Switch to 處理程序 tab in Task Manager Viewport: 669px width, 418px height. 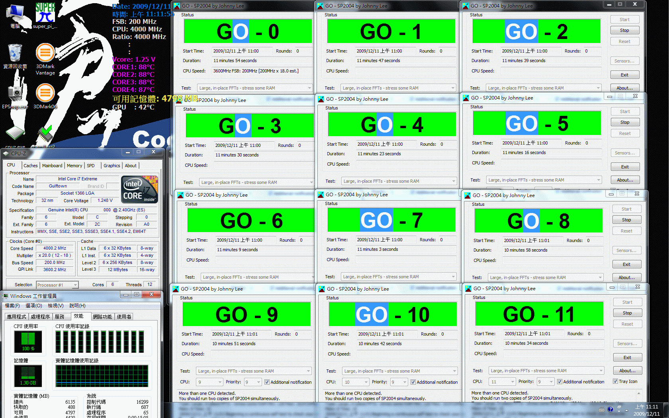(x=40, y=317)
